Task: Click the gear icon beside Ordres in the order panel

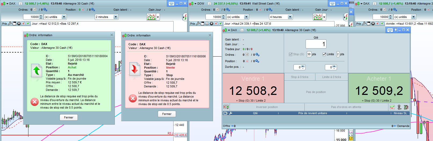Action: (257, 55)
